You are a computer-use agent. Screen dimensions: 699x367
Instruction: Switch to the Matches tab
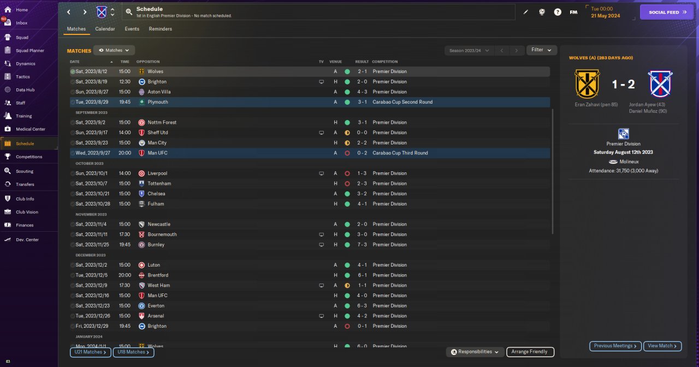(x=76, y=29)
